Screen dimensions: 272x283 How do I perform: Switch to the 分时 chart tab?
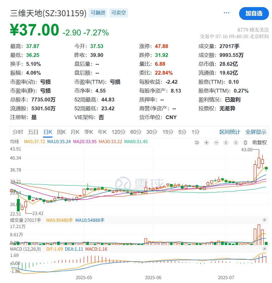[x=18, y=132]
